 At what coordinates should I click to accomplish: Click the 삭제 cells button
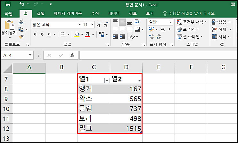(219, 29)
